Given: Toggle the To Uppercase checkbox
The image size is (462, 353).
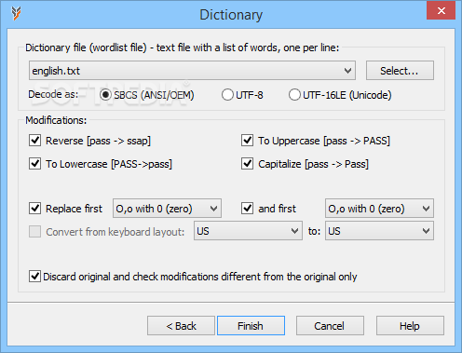Looking at the screenshot, I should pyautogui.click(x=247, y=141).
